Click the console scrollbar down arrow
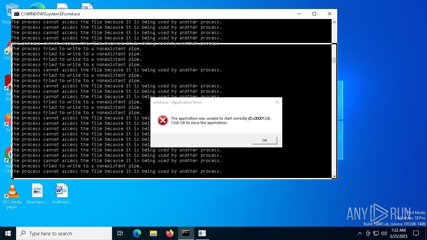This screenshot has height=240, width=427. pos(334,176)
